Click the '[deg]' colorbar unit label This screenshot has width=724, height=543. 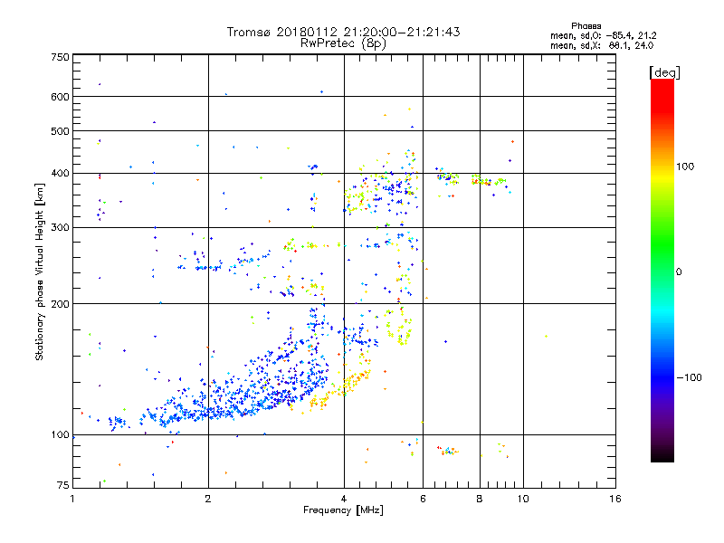coord(664,72)
